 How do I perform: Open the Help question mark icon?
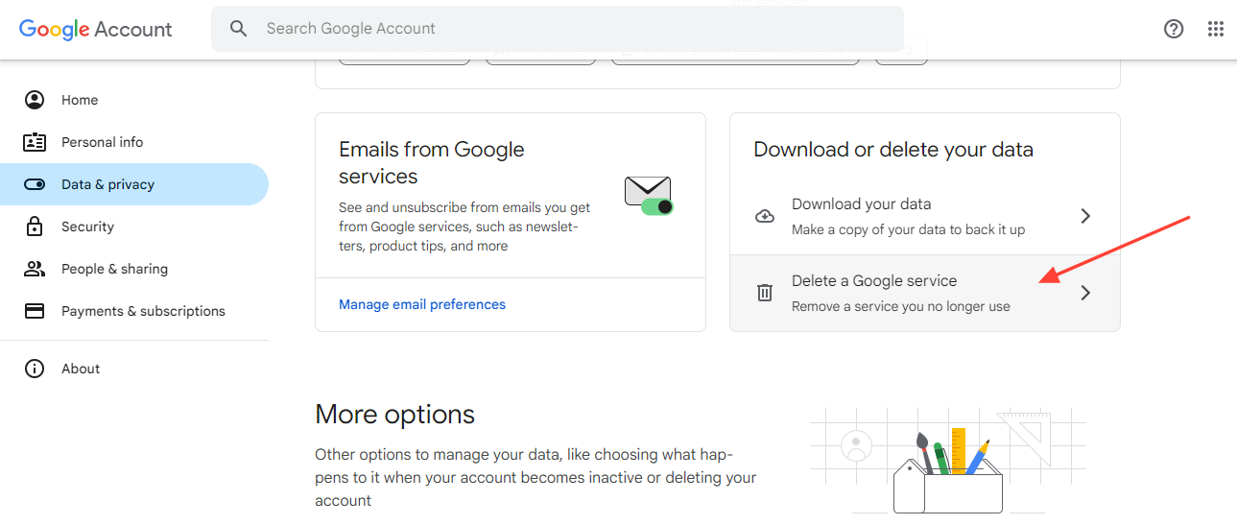coord(1174,29)
